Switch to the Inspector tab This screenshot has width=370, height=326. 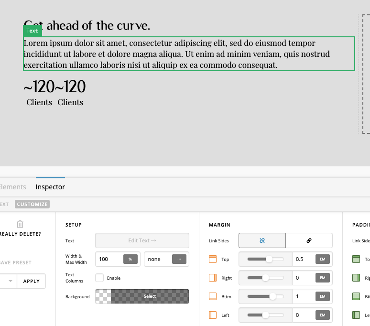pyautogui.click(x=50, y=187)
